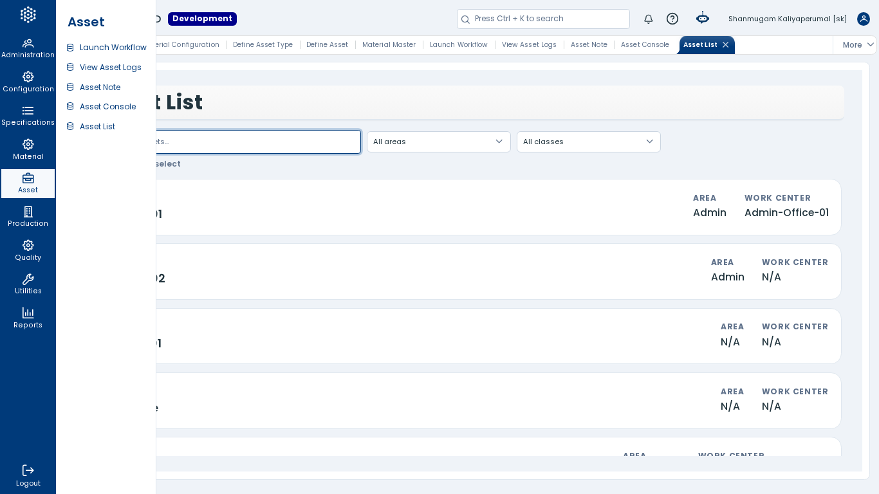The height and width of the screenshot is (494, 879).
Task: Open asset card with Admin-Office-01 work center
Action: 498,207
